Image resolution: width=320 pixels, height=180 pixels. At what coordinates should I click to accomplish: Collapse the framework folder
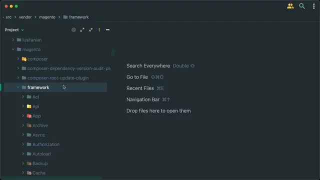pyautogui.click(x=18, y=87)
